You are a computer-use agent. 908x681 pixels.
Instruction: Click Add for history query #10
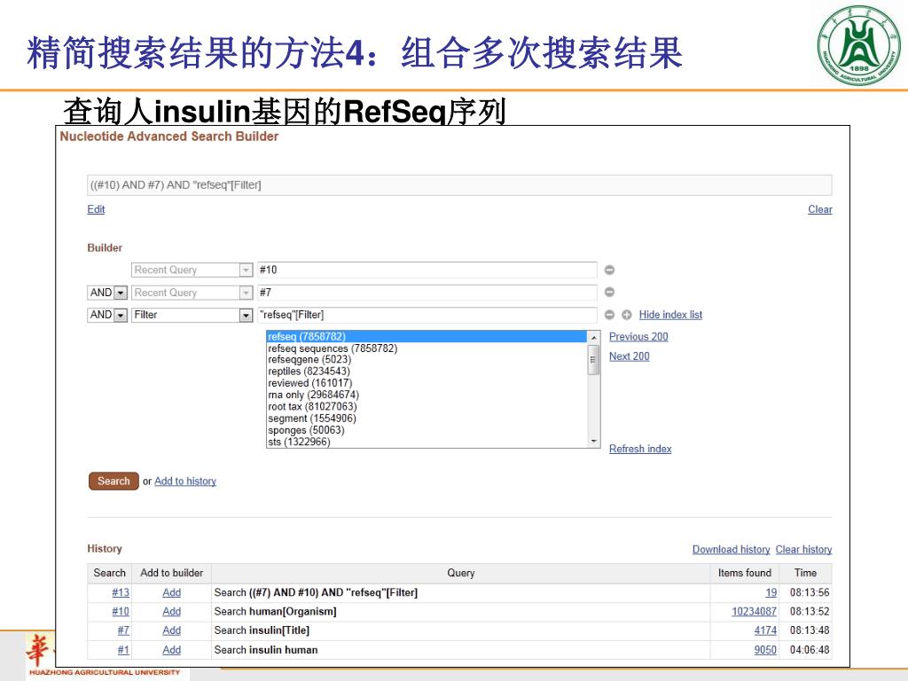point(171,612)
